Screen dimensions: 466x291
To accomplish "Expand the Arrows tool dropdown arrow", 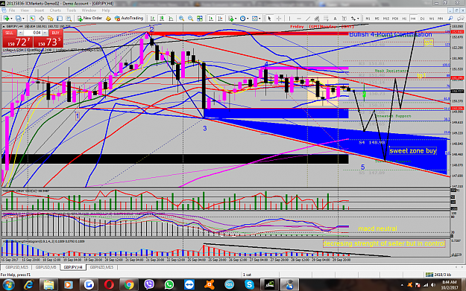I will (x=358, y=19).
